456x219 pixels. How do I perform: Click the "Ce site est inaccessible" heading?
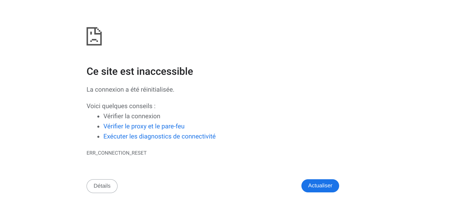pos(140,71)
